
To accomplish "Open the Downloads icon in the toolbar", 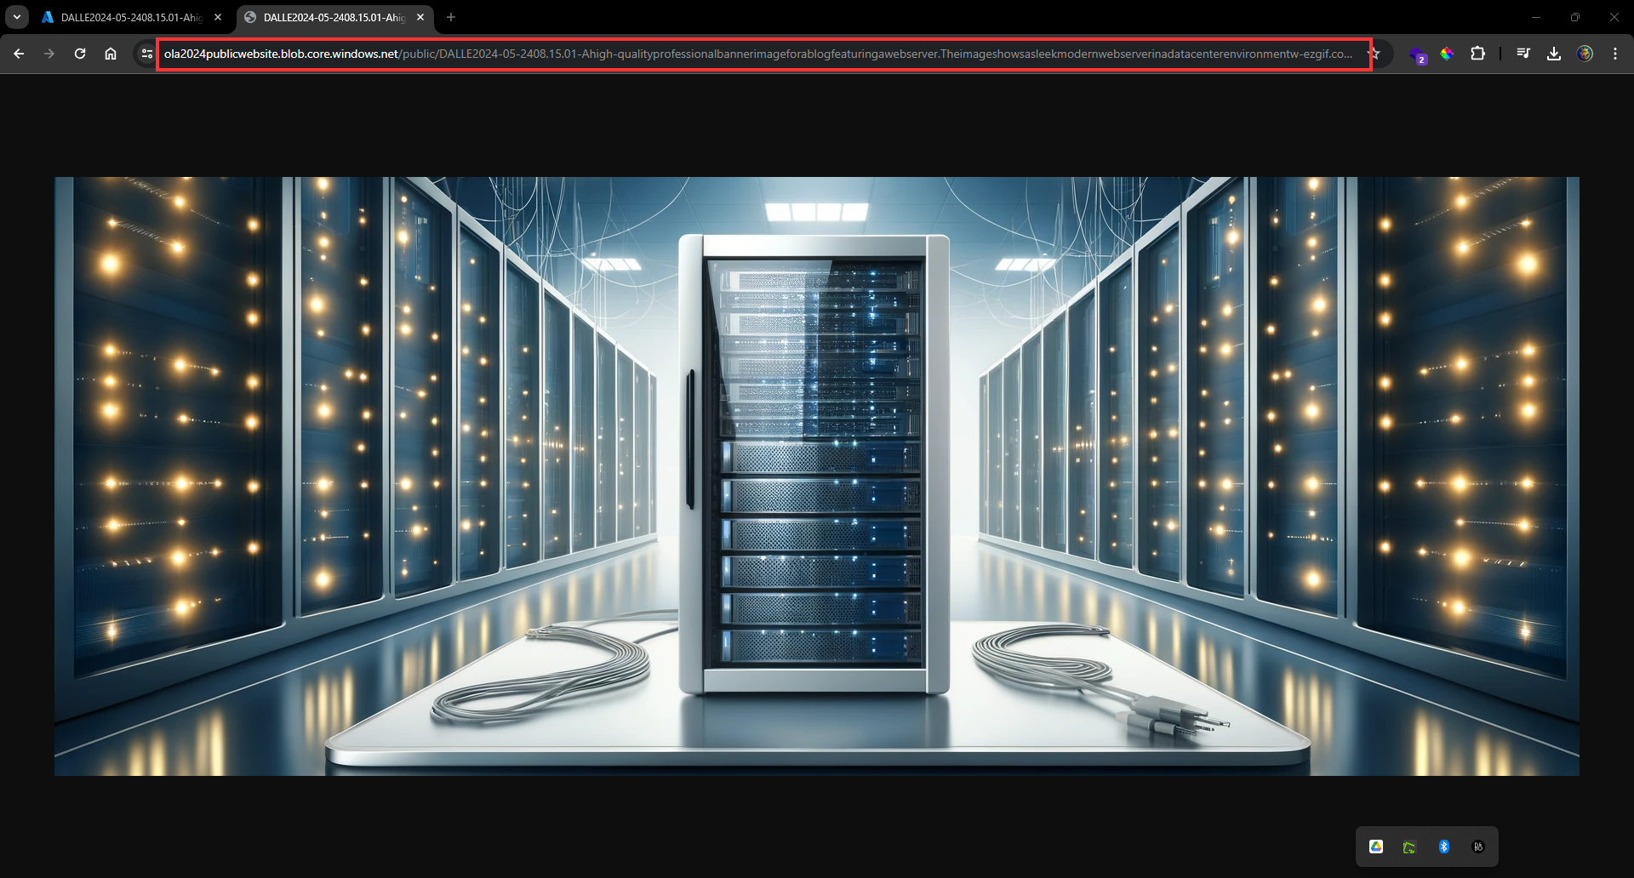I will 1555,54.
